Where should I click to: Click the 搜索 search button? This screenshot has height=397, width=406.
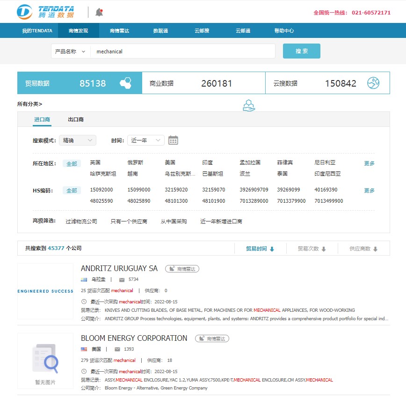(x=302, y=51)
